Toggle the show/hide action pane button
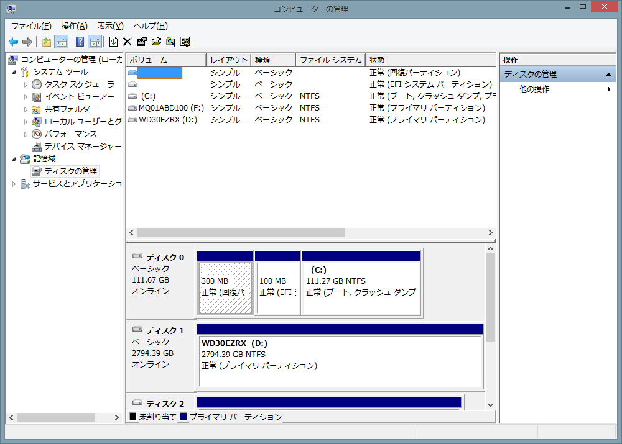 (x=95, y=42)
